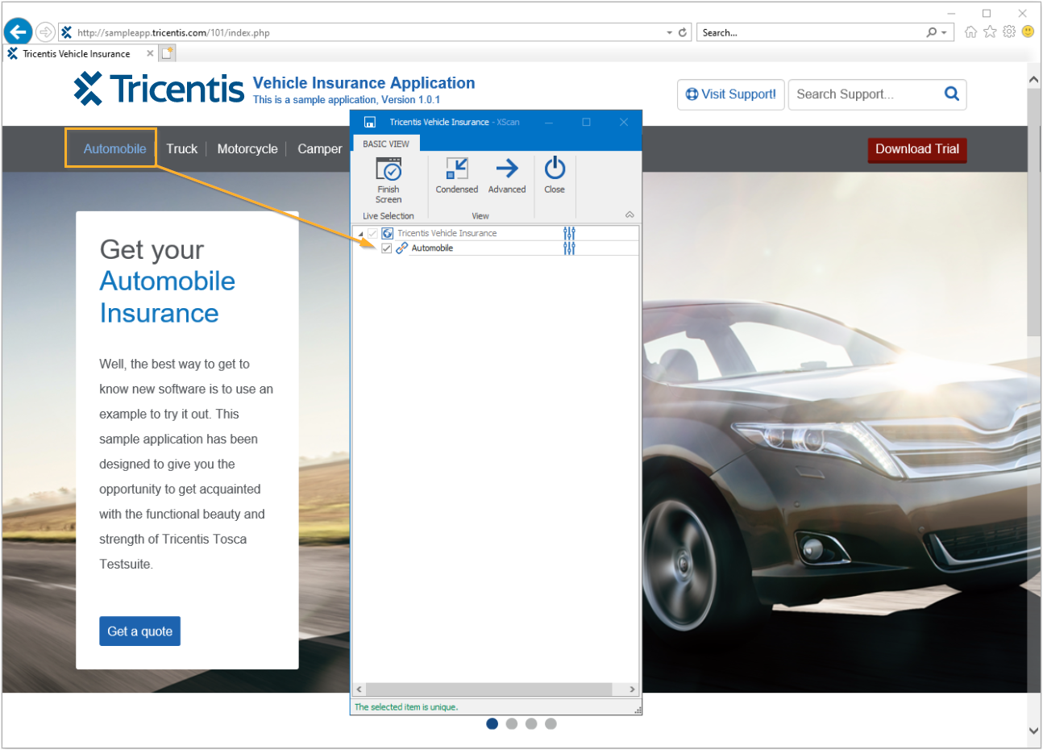Click the browser back arrow button
Screen dimensions: 1043x750
pos(18,32)
